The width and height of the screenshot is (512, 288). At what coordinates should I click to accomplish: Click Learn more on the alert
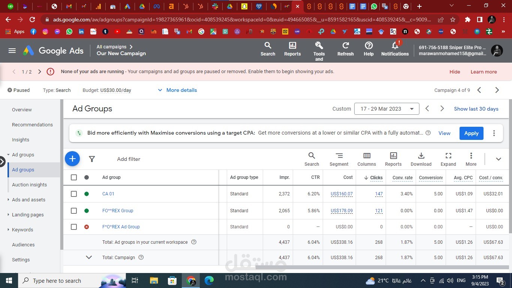tap(484, 72)
